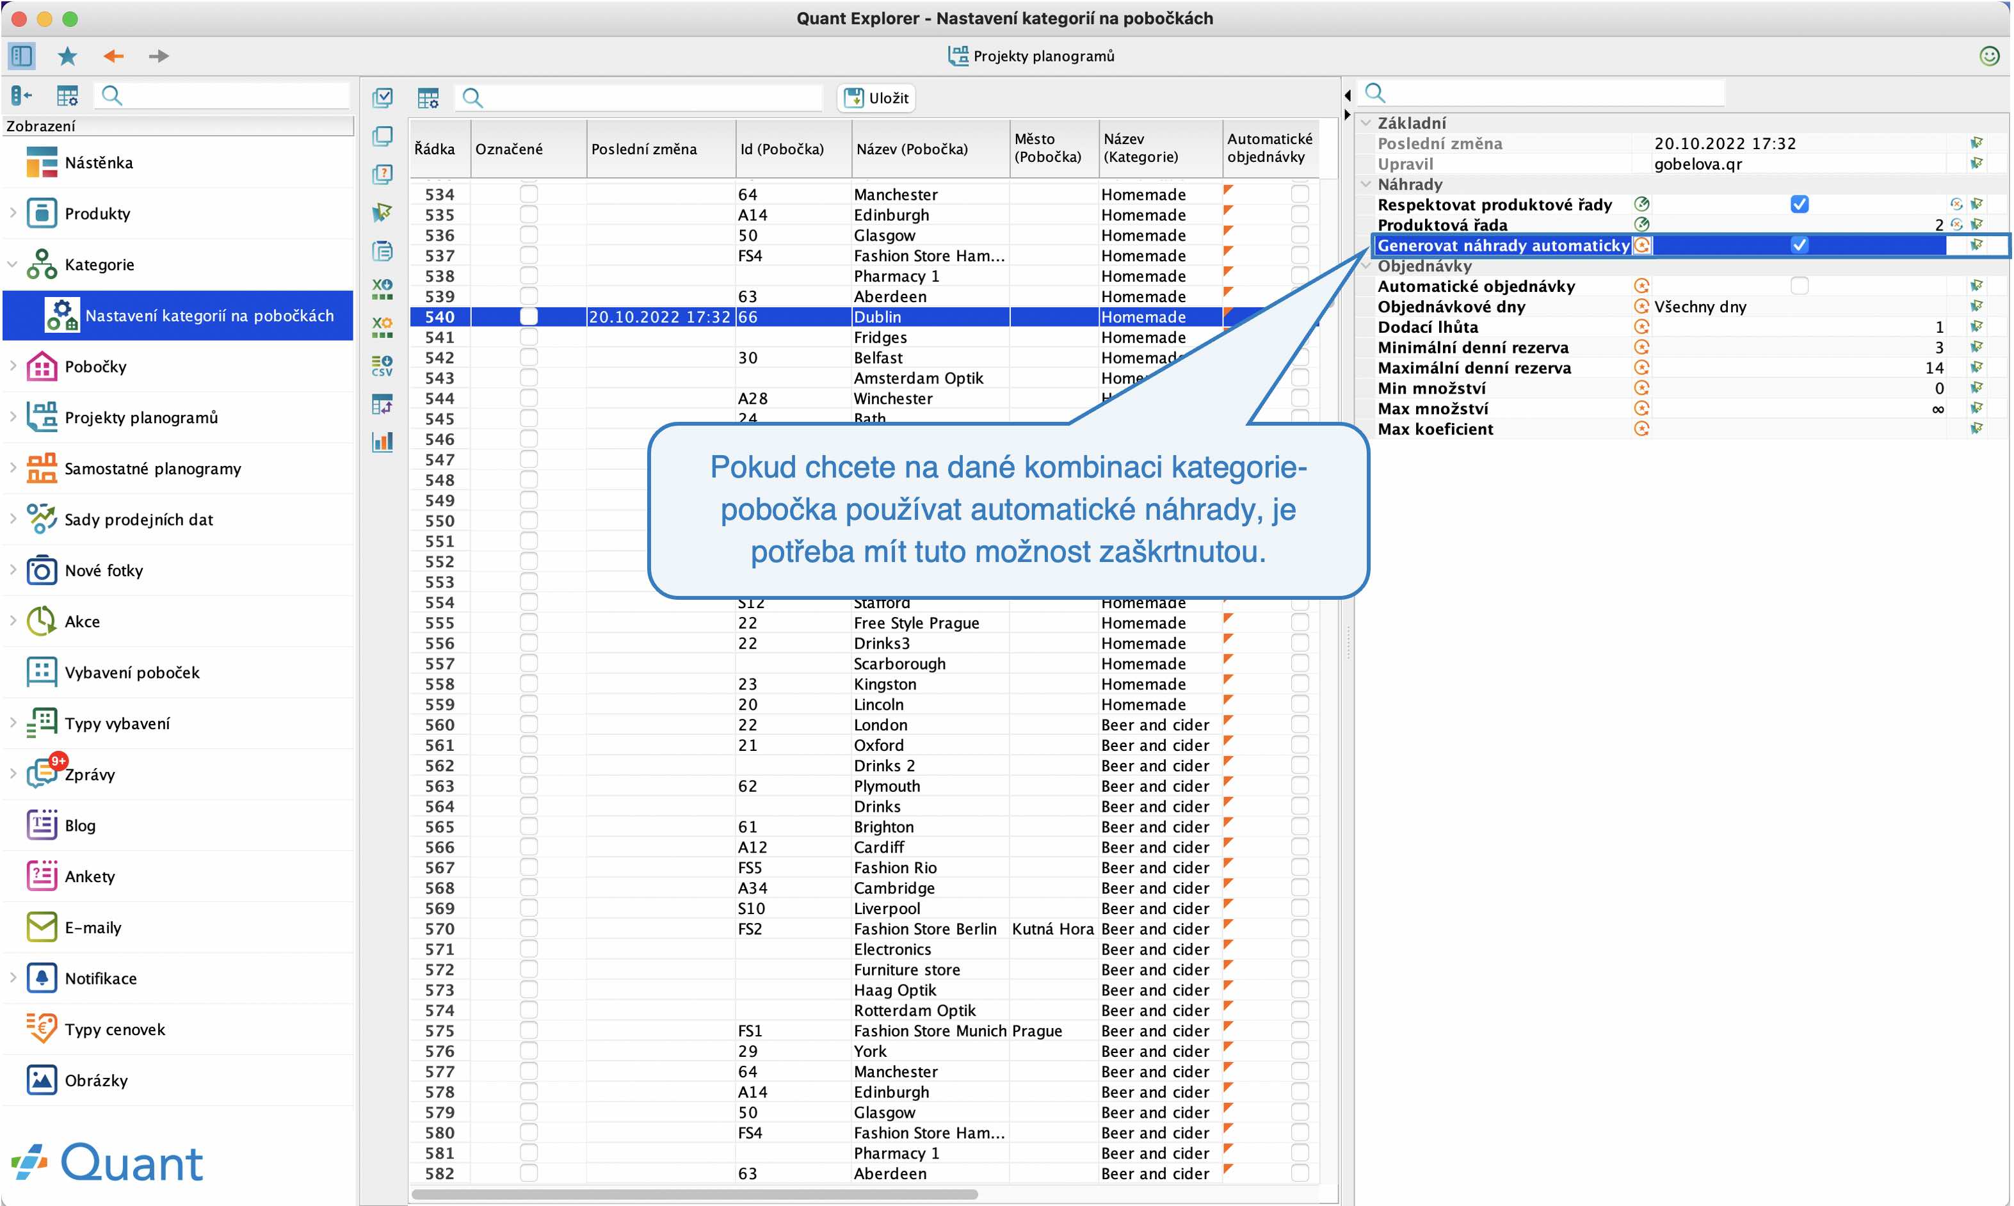Click the clear-value icon in Respektovat produktové řady row
The width and height of the screenshot is (2014, 1206).
click(x=1956, y=204)
